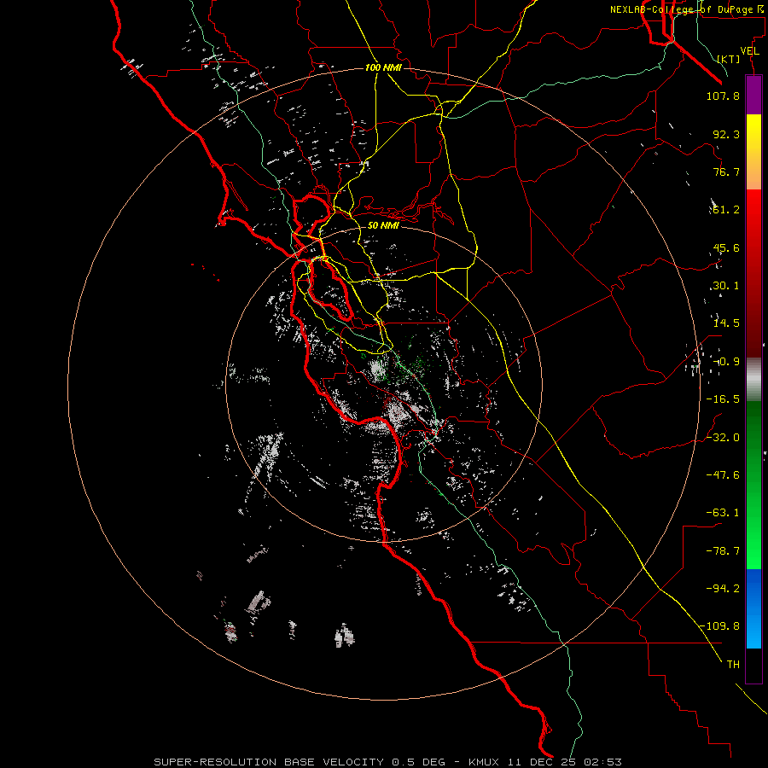The height and width of the screenshot is (768, 768).
Task: Click the black TH segment of the color bar
Action: click(x=753, y=665)
